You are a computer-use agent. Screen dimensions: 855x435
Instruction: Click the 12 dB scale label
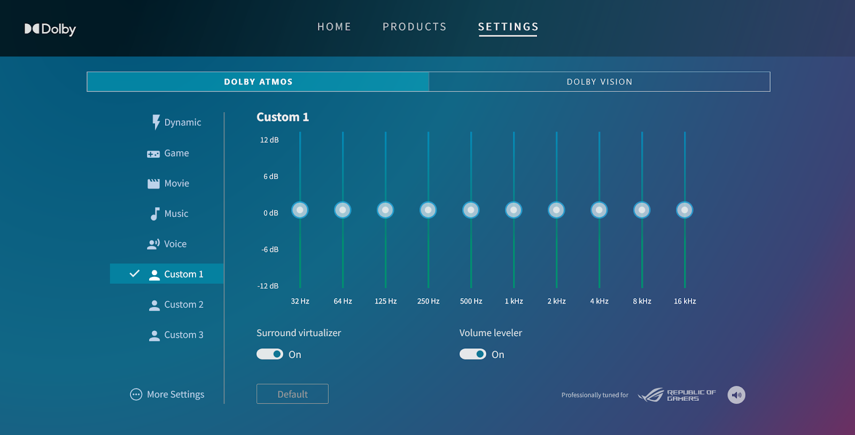269,140
